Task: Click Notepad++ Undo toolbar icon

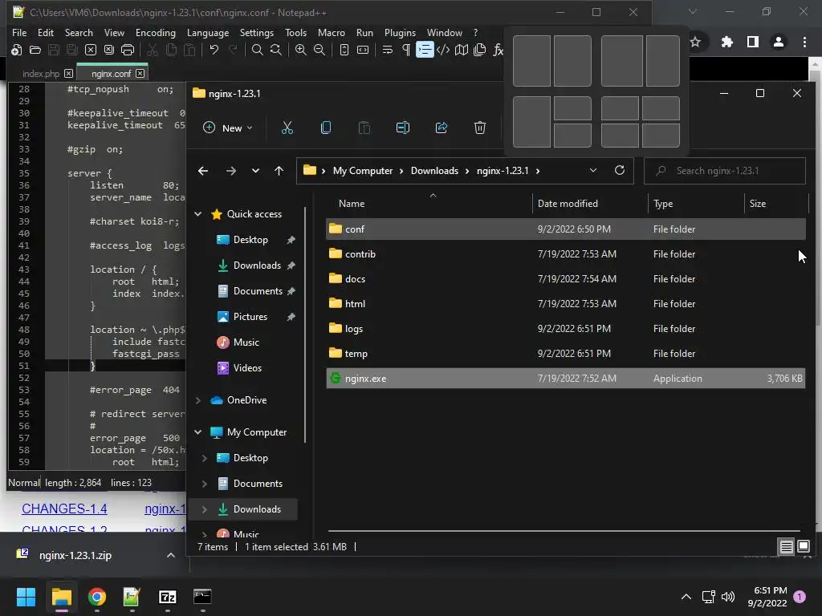Action: coord(214,50)
